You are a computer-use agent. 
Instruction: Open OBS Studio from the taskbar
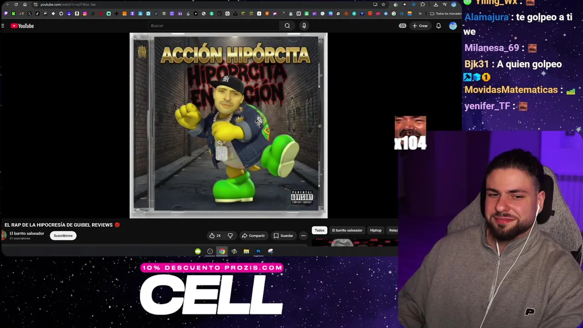tap(210, 251)
